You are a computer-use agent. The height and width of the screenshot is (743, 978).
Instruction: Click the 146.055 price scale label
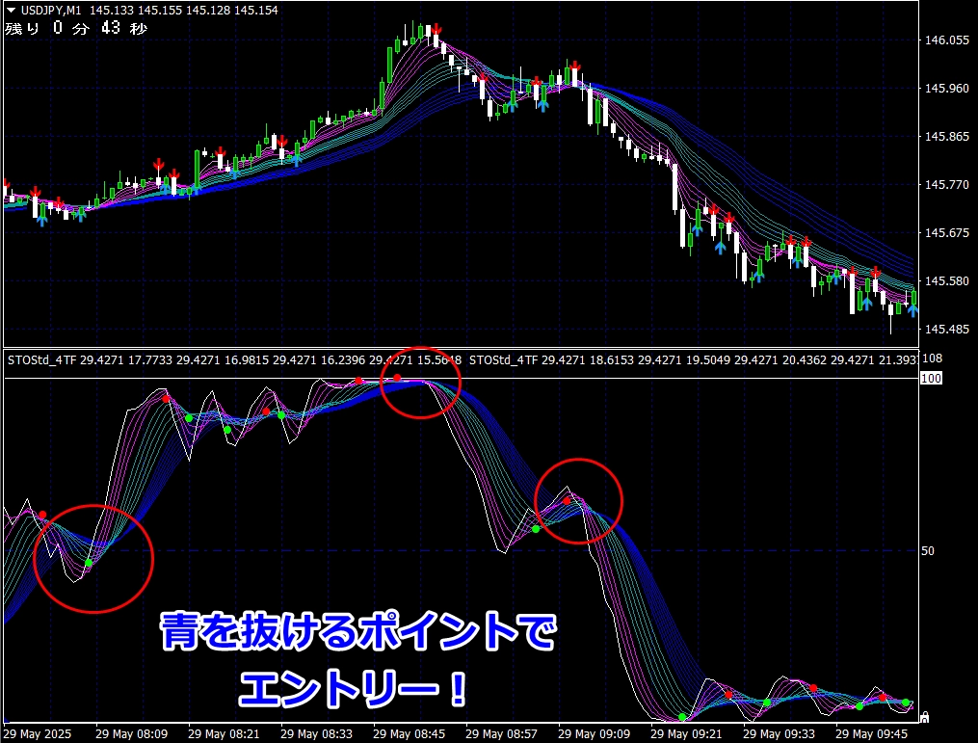tap(945, 40)
